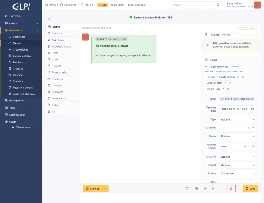Open the Historical tab

click(x=63, y=98)
